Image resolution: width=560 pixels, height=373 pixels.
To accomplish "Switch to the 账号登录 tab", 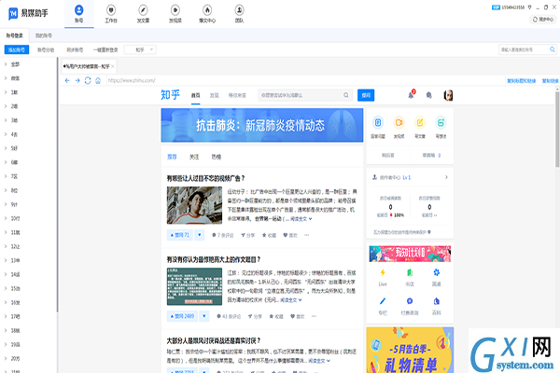I will pos(14,35).
